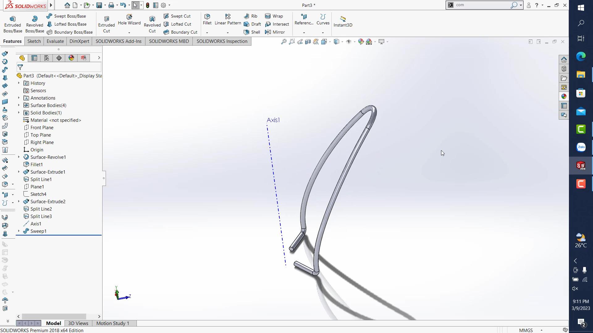Viewport: 593px width, 333px height.
Task: Expand the Surface Bodies(4) folder
Action: 19,105
